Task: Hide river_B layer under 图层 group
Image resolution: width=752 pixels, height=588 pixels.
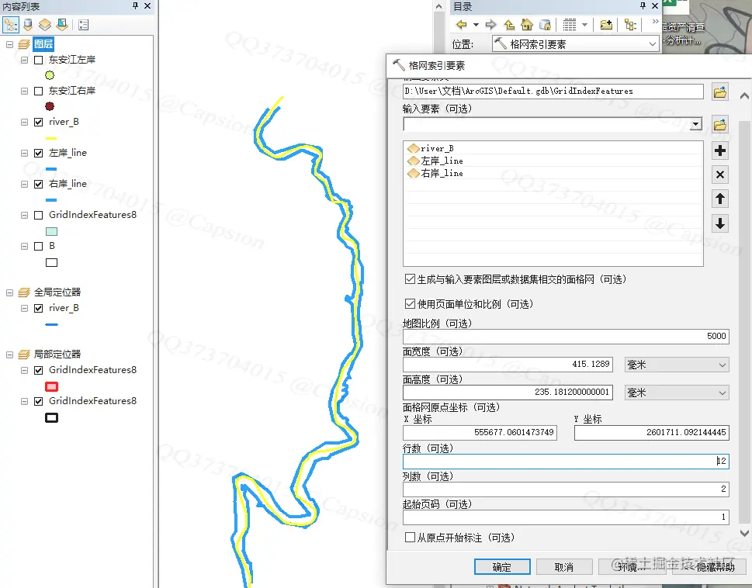Action: point(39,123)
